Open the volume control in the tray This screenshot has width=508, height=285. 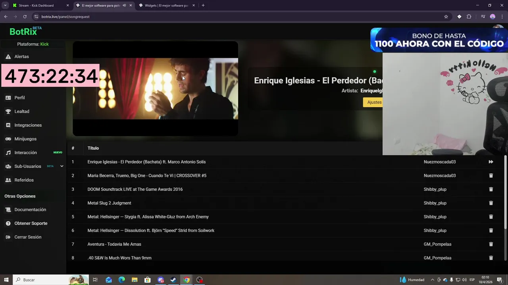click(x=464, y=280)
